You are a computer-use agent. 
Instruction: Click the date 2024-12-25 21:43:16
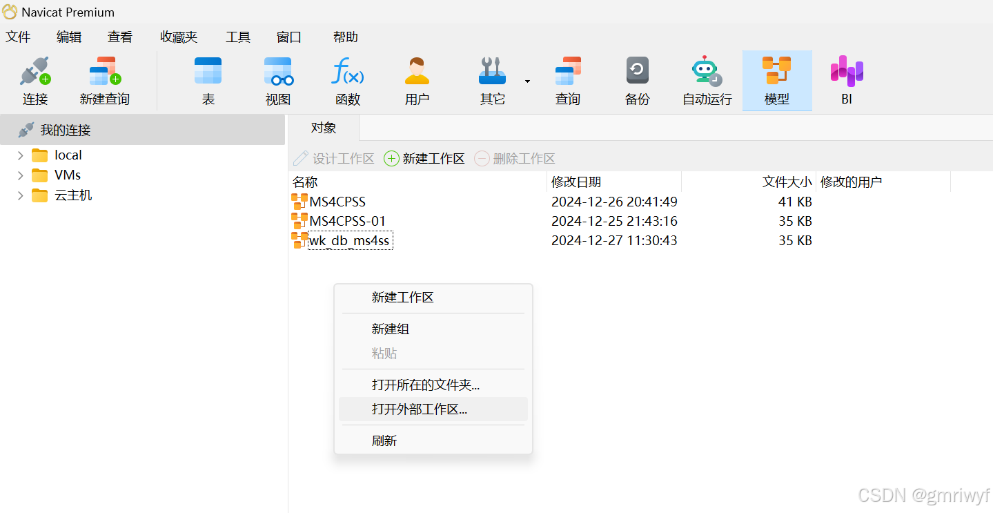tap(614, 222)
